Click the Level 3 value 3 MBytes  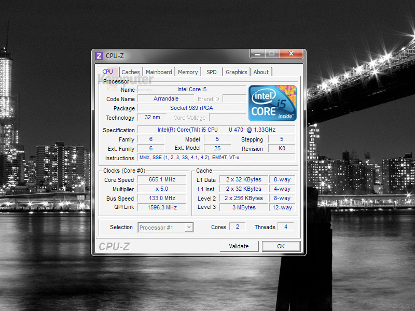click(x=244, y=207)
